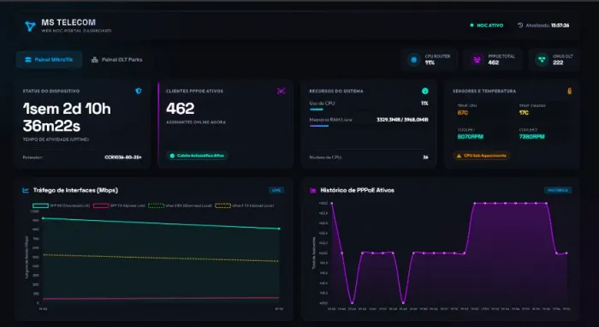Toggle SFP TX Upload Link legend series

119,205
